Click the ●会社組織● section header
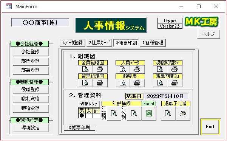 (29, 44)
